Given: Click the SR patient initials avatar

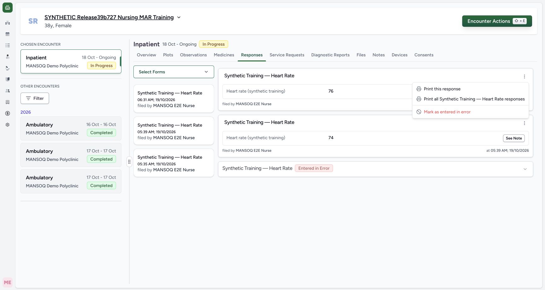Looking at the screenshot, I should click(33, 21).
